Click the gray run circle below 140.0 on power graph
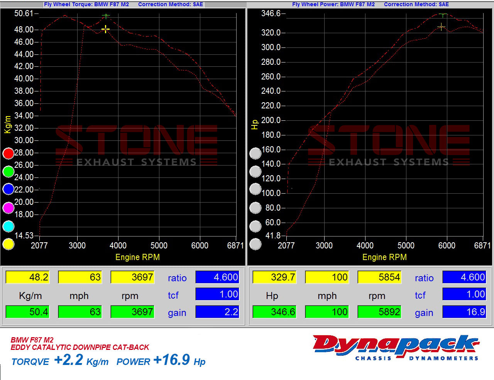The image size is (494, 380). point(255,172)
